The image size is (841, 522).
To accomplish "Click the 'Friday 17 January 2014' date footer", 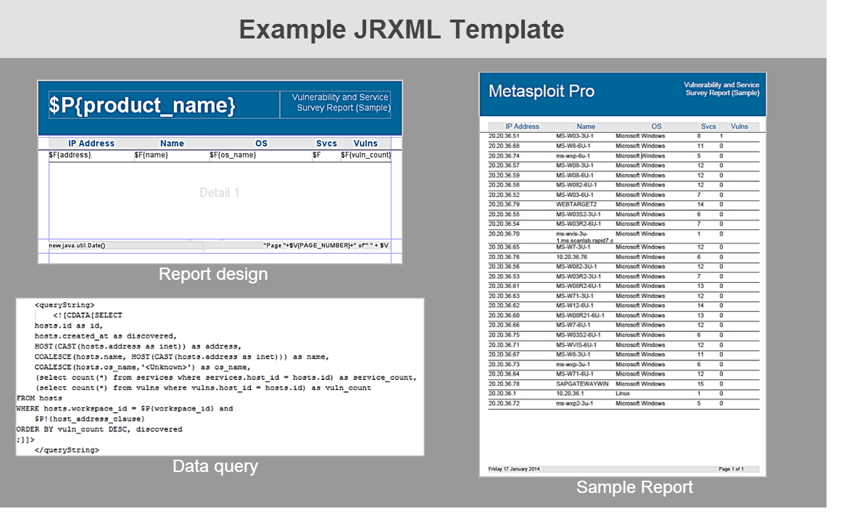I will coord(514,469).
